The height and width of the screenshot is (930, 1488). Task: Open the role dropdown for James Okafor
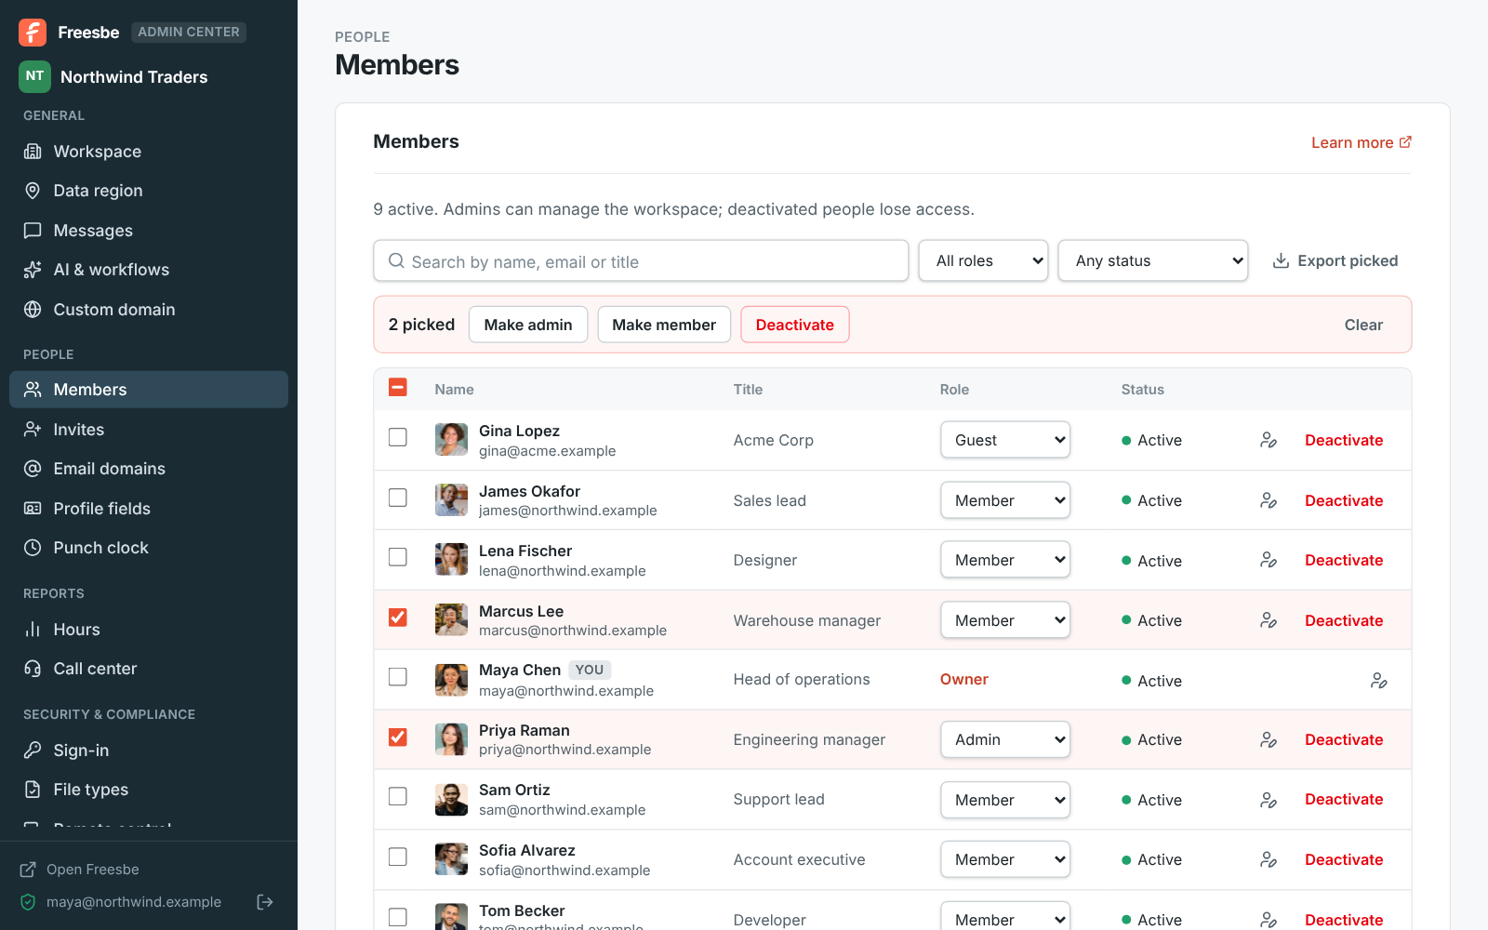tap(1005, 500)
